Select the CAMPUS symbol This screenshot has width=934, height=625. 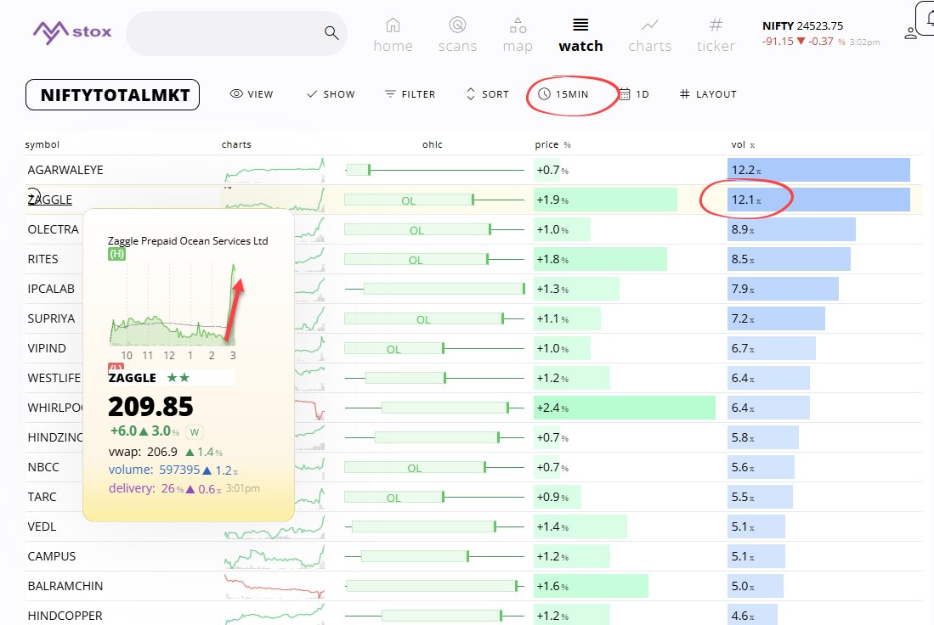coord(52,556)
